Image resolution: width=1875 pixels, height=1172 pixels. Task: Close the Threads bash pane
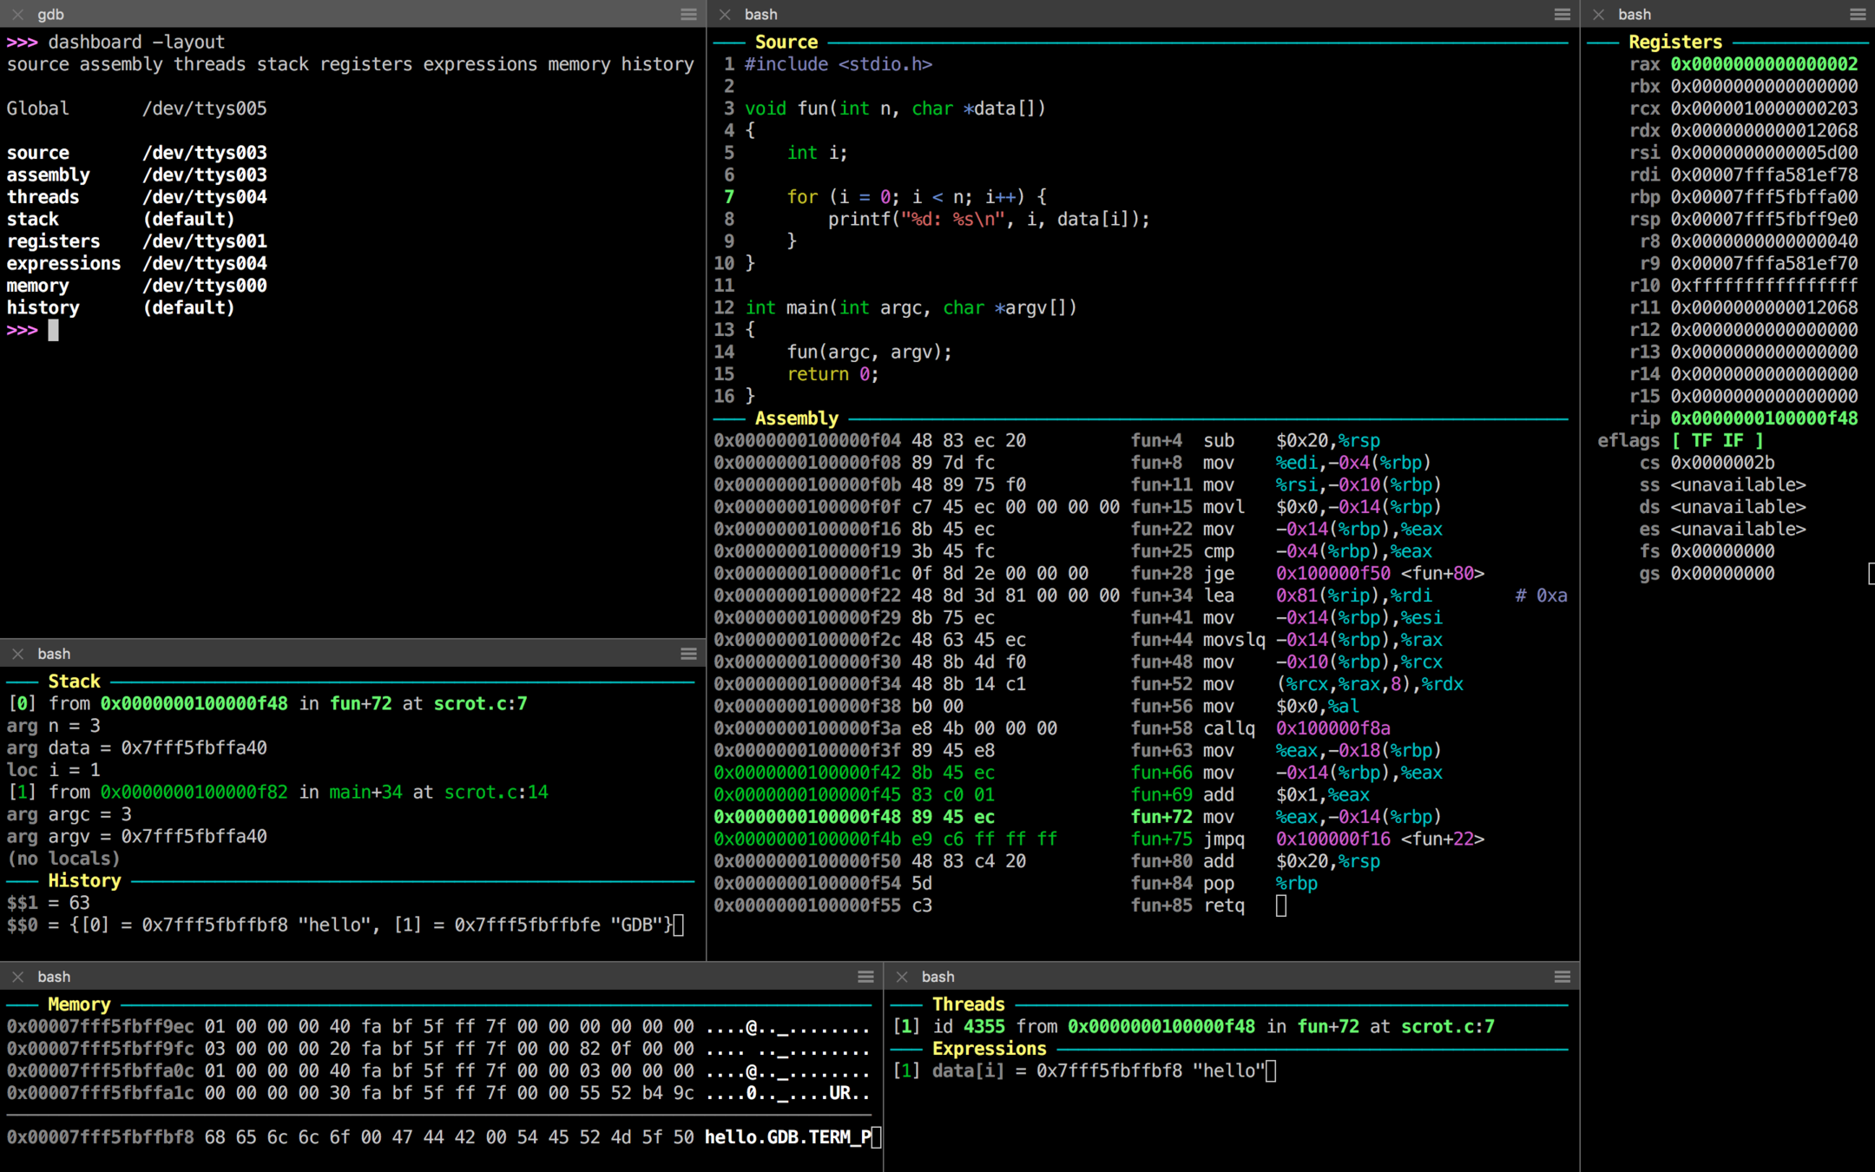[902, 977]
